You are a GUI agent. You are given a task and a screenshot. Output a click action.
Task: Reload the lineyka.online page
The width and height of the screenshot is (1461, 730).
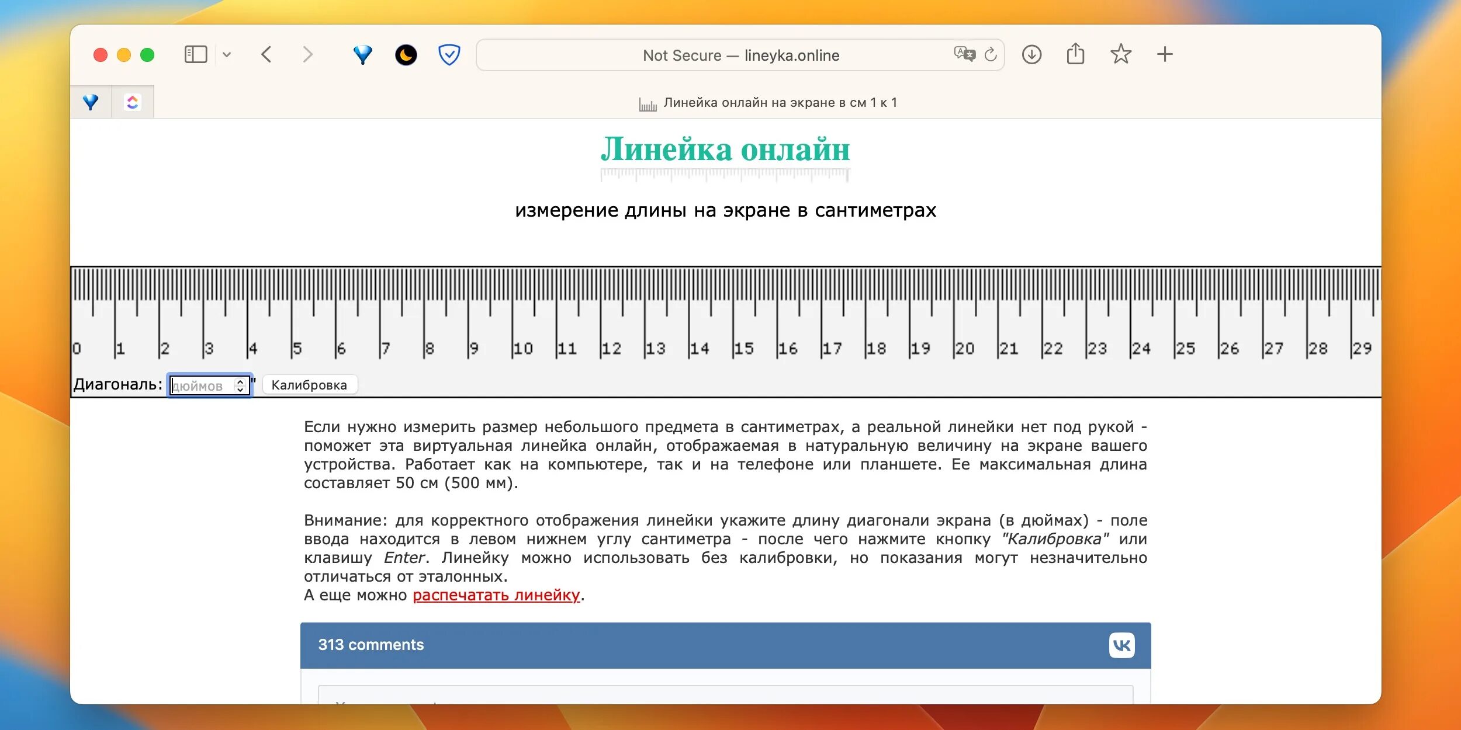pyautogui.click(x=991, y=55)
